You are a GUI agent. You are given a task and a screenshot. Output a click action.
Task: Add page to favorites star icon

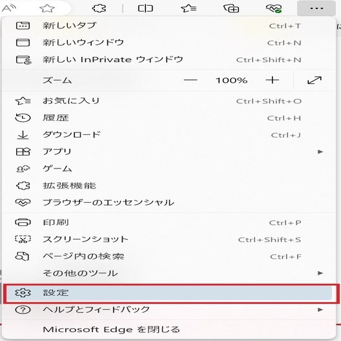pyautogui.click(x=47, y=8)
